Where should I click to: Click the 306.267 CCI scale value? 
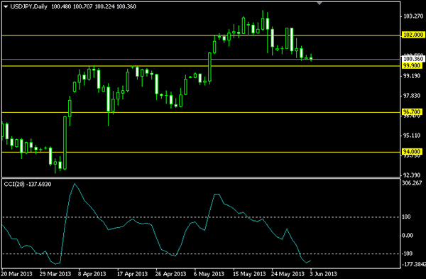click(x=412, y=183)
